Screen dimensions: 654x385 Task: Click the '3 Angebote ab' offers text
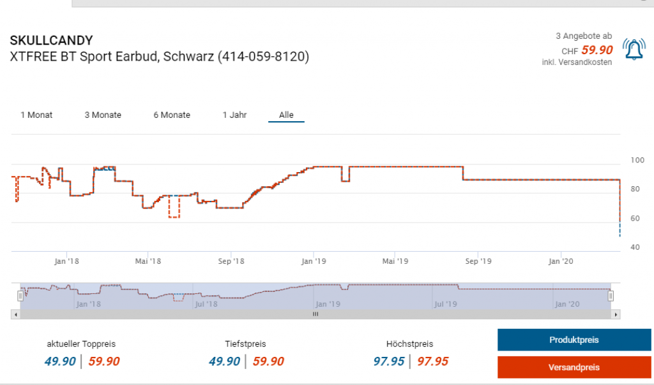click(583, 36)
